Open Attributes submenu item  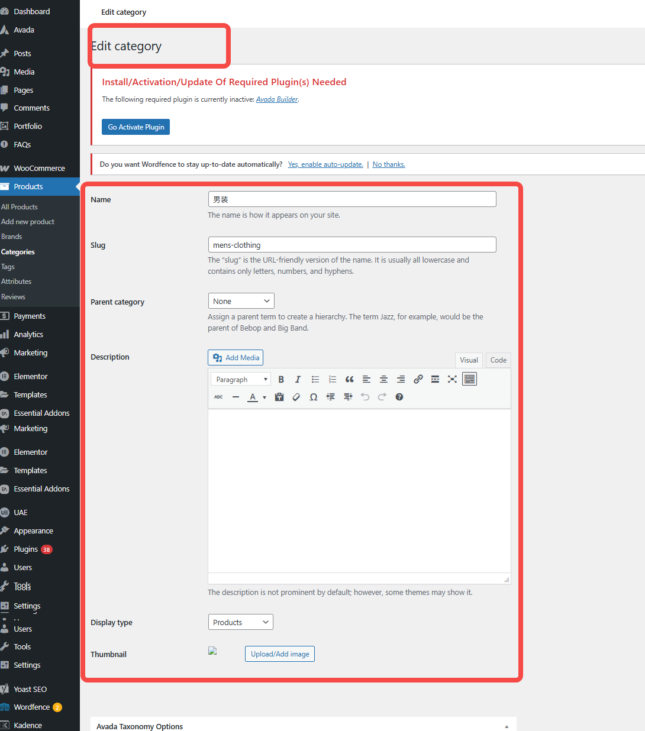(x=17, y=282)
